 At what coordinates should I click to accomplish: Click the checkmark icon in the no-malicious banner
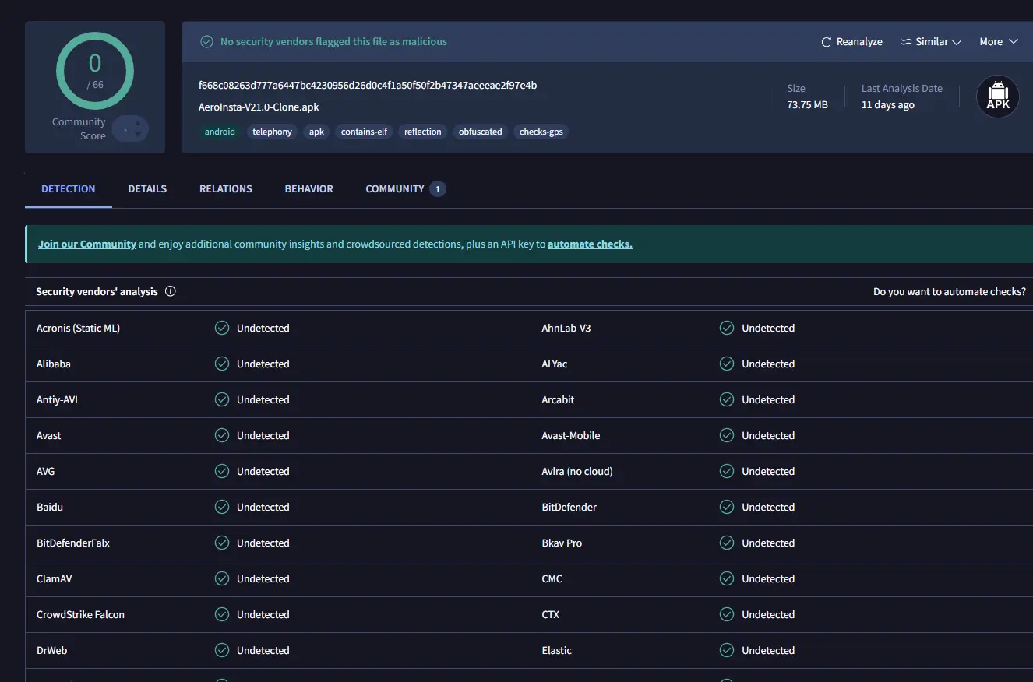206,42
